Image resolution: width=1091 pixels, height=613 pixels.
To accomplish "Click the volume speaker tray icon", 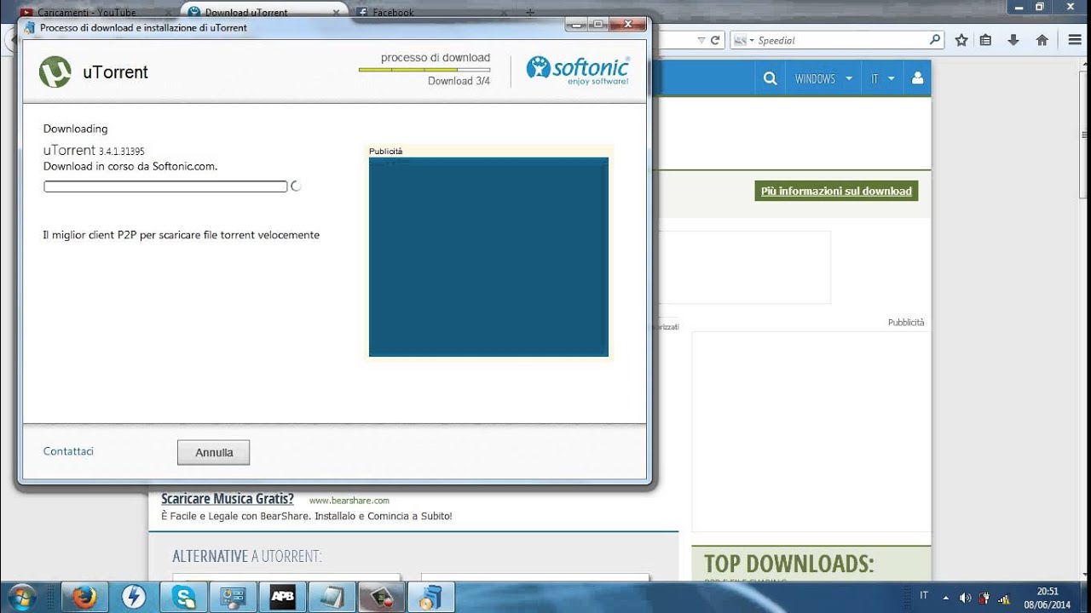I will click(965, 598).
